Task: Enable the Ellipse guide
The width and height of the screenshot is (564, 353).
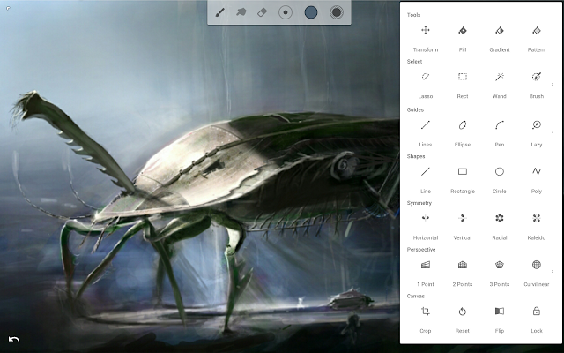Action: coord(463,125)
